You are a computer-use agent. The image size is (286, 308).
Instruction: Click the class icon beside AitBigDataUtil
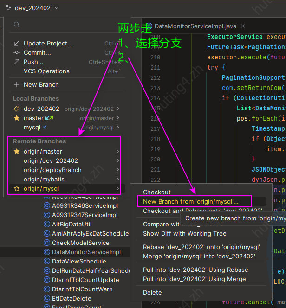(46, 225)
